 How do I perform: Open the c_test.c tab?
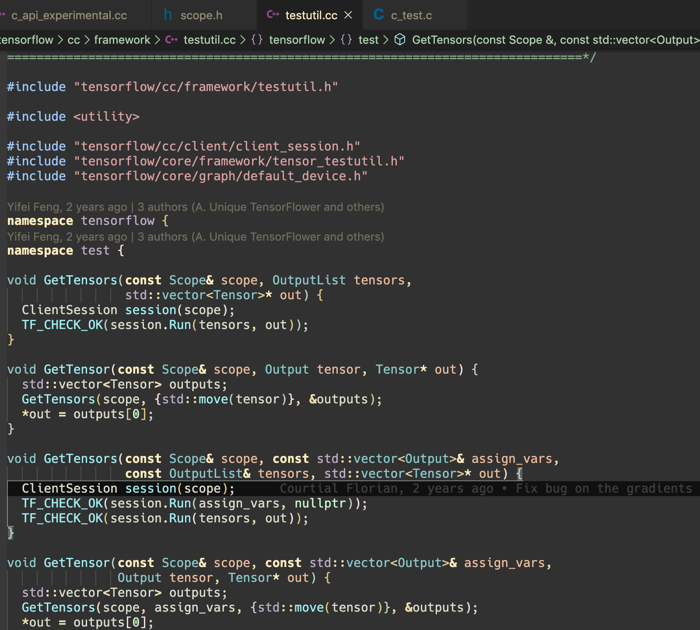click(x=411, y=15)
